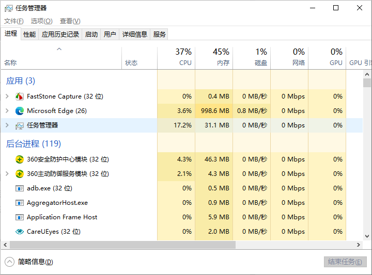Select the Microsoft Edge (26) row name
This screenshot has height=275, width=372.
click(57, 110)
